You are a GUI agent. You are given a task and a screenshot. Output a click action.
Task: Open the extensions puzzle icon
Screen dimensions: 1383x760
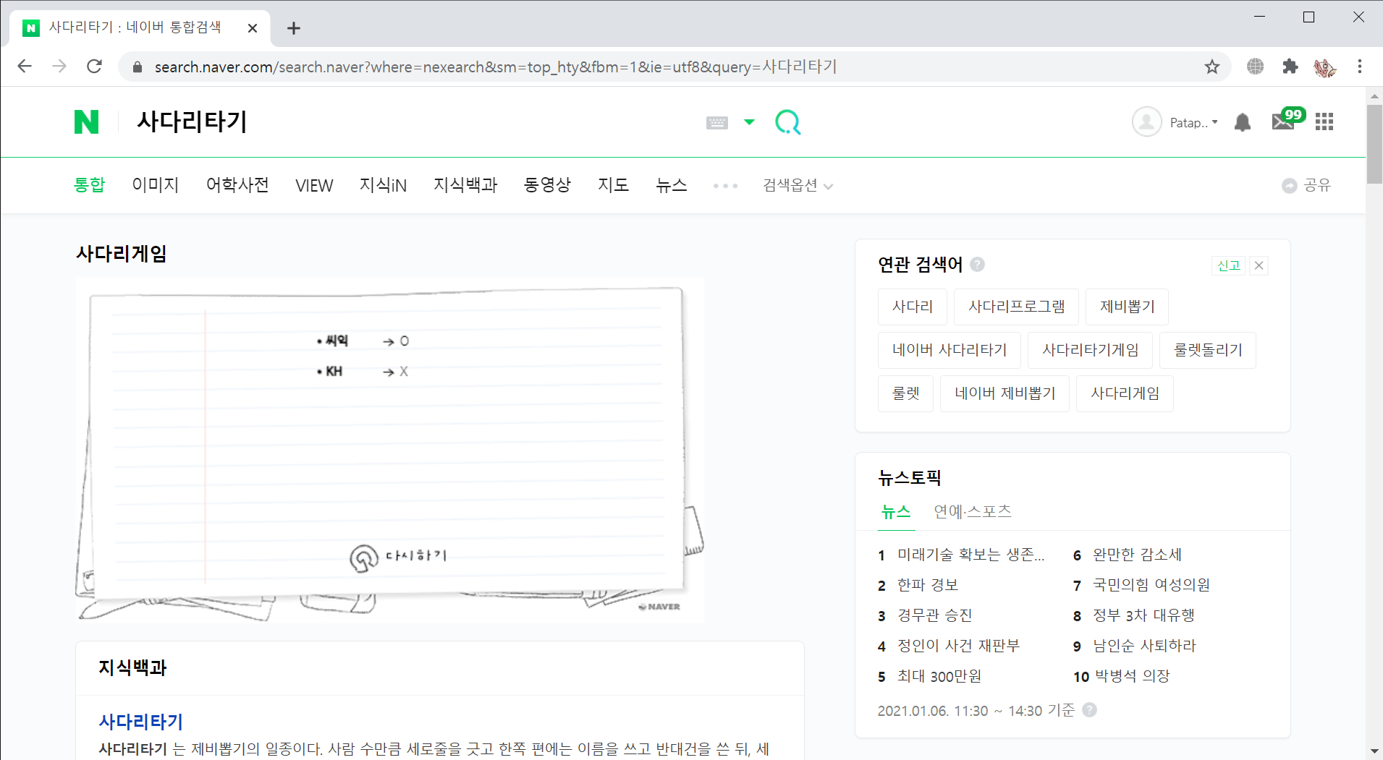(x=1290, y=67)
